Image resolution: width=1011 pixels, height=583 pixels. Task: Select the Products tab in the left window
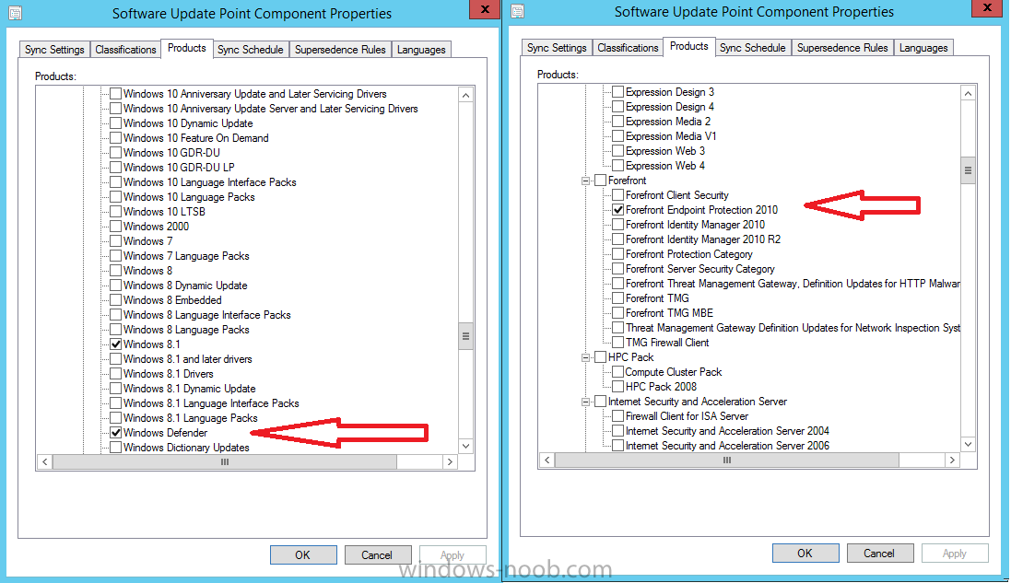tap(187, 48)
